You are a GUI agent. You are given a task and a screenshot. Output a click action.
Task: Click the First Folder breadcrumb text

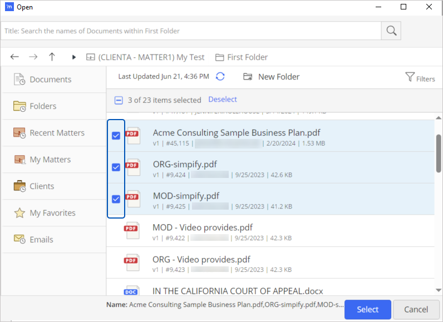[x=248, y=57]
